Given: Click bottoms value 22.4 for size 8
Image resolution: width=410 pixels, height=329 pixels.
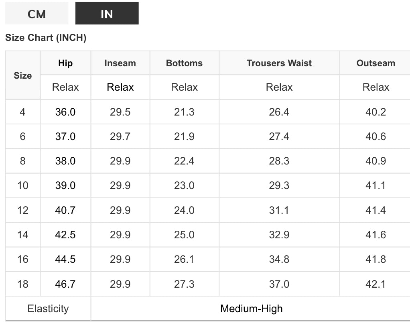Looking at the screenshot, I should point(184,161).
